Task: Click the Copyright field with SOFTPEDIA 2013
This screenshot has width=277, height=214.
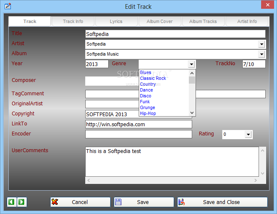Action: point(112,114)
